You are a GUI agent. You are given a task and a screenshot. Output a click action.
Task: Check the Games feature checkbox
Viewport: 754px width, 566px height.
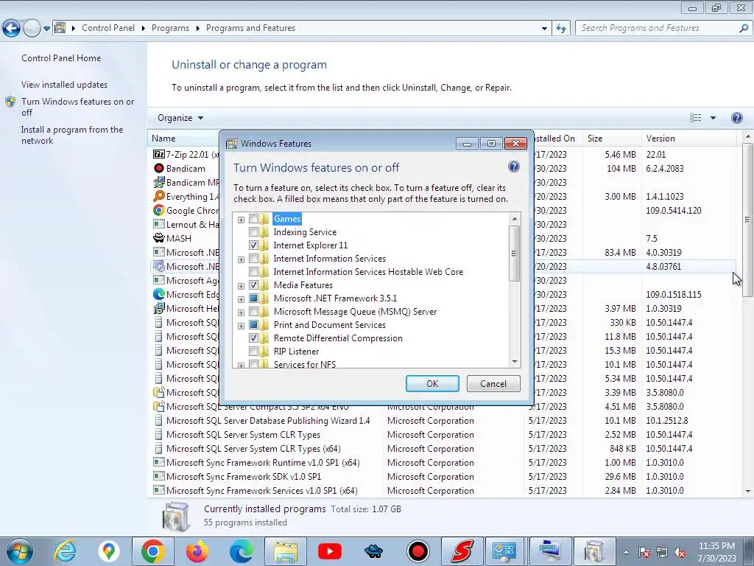pos(253,218)
